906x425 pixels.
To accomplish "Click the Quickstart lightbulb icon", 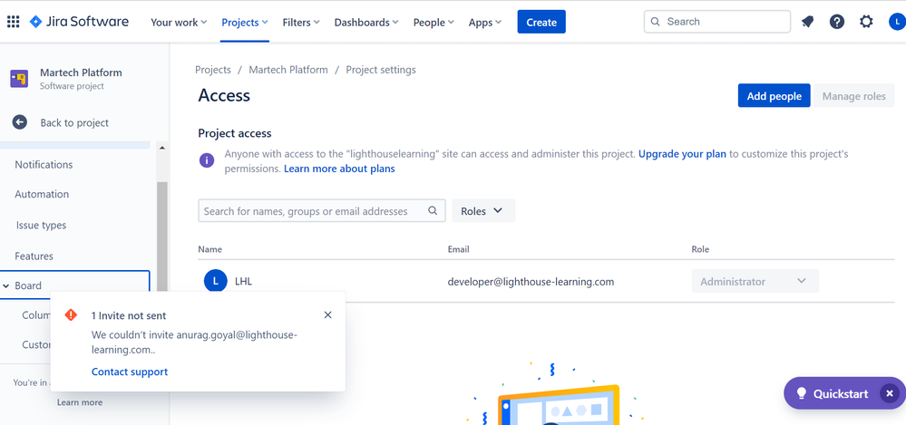I will click(x=801, y=393).
